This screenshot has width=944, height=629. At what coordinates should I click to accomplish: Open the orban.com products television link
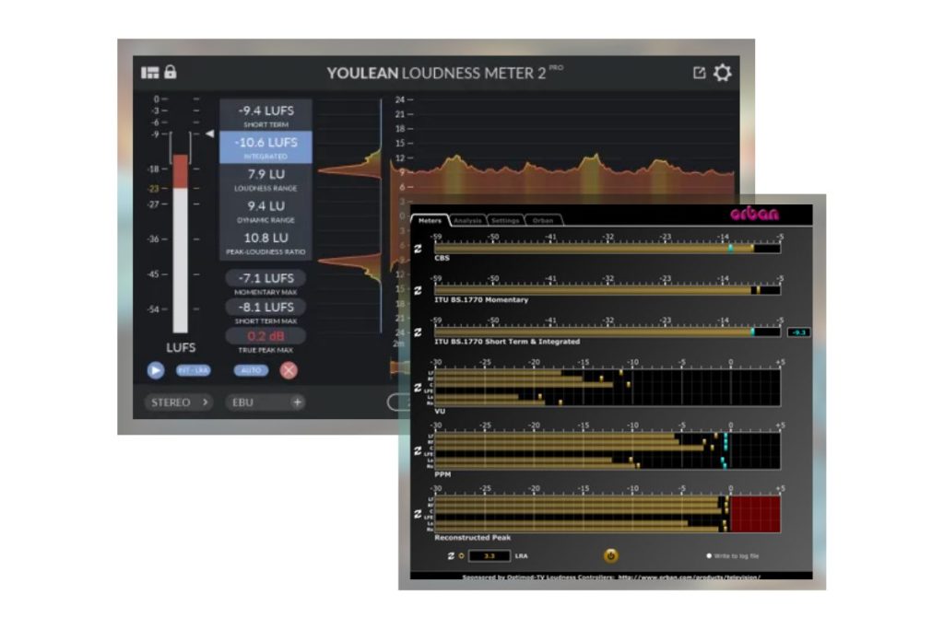click(690, 577)
